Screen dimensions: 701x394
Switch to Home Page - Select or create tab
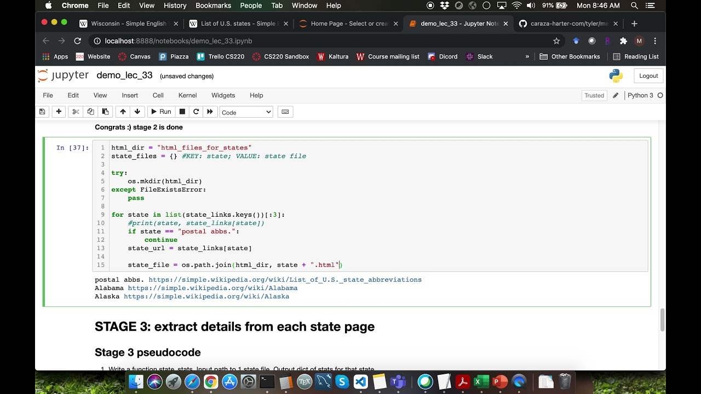pos(348,24)
